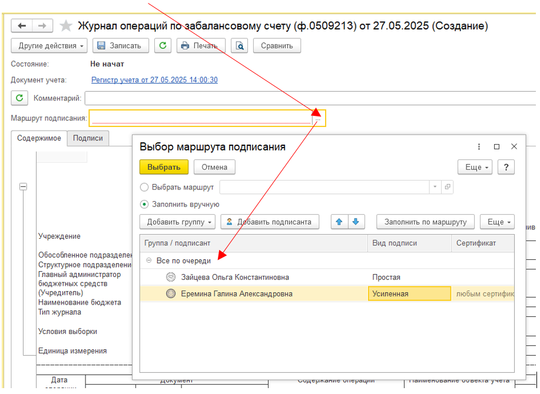Open the Еще menu next to help button
Viewport: 540px width, 394px height.
(x=477, y=168)
